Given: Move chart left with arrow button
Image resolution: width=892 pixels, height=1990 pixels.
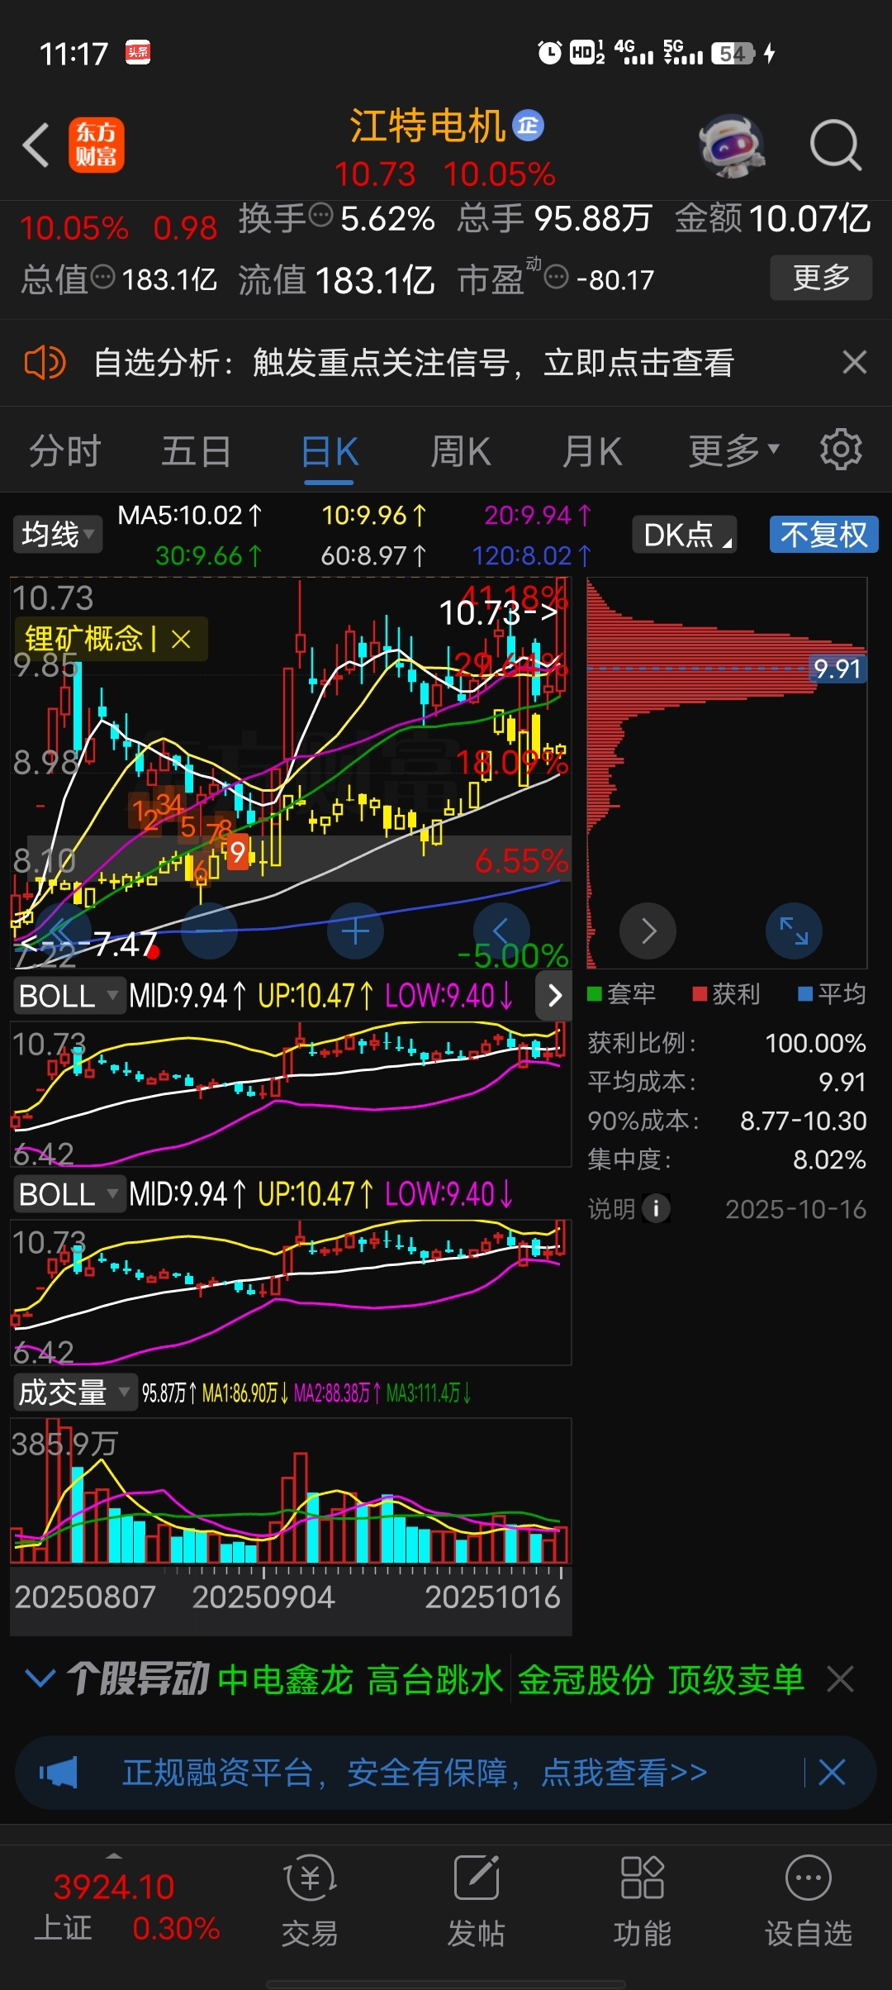Looking at the screenshot, I should pyautogui.click(x=501, y=931).
